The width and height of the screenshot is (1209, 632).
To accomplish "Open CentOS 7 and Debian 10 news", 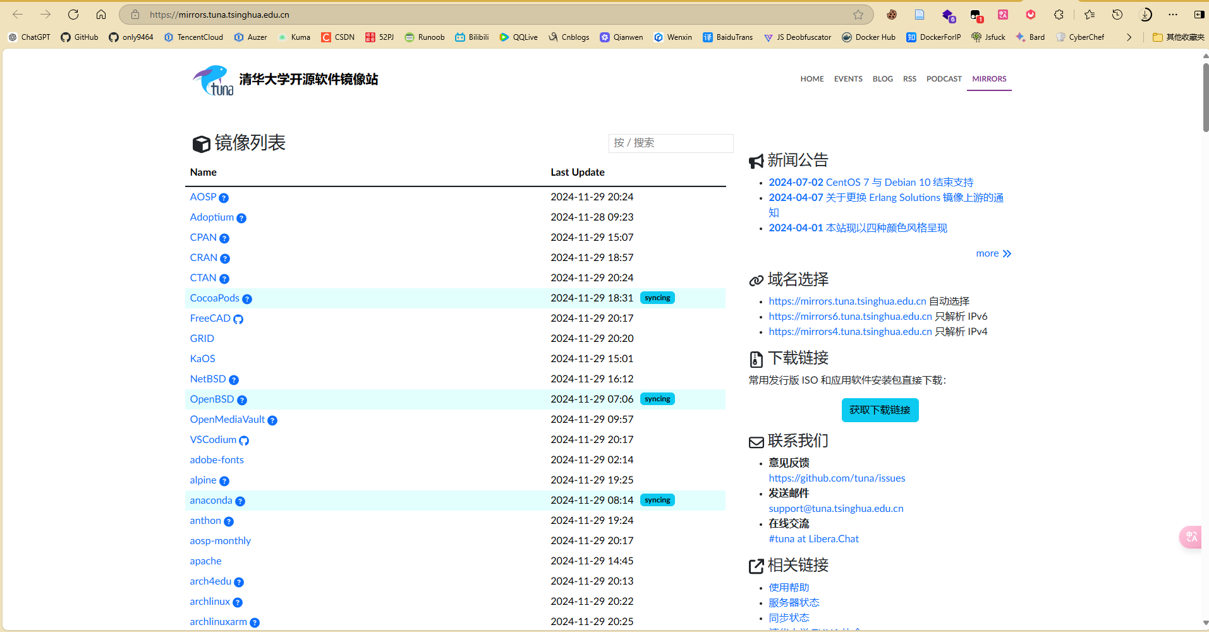I will pos(871,183).
